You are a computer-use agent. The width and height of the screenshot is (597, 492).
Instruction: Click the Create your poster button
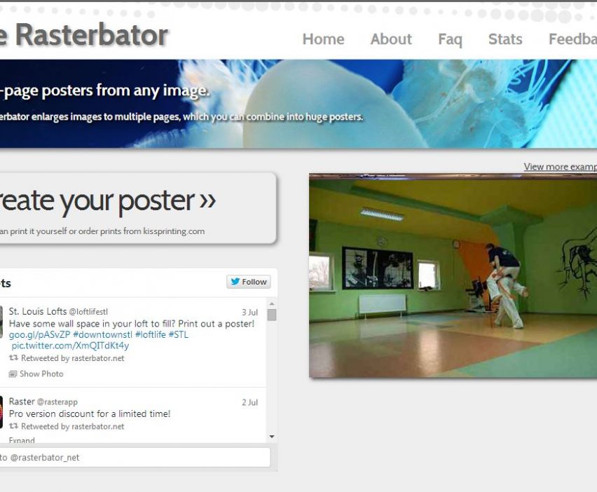point(133,208)
